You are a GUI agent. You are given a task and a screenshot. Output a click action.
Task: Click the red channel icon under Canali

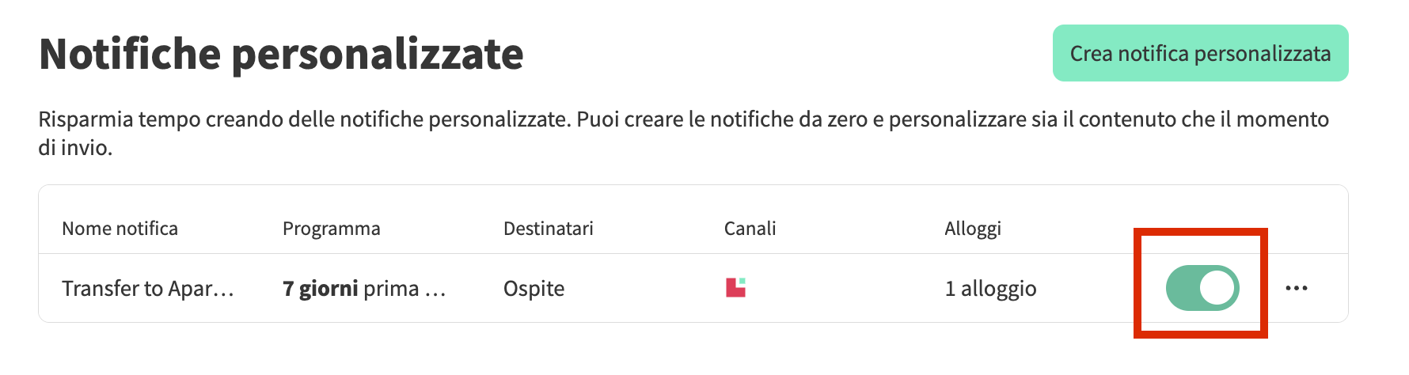(735, 287)
